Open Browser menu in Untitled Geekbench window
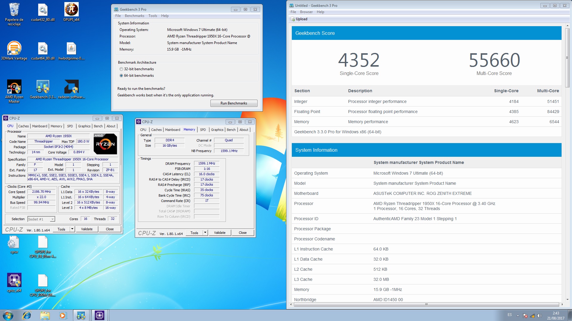This screenshot has height=321, width=572. (306, 12)
